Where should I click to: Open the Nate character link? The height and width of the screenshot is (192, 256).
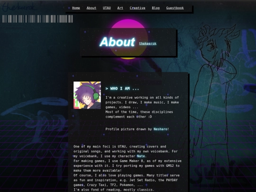(141, 156)
